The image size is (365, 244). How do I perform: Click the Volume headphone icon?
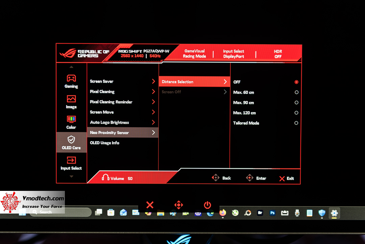coord(105,177)
